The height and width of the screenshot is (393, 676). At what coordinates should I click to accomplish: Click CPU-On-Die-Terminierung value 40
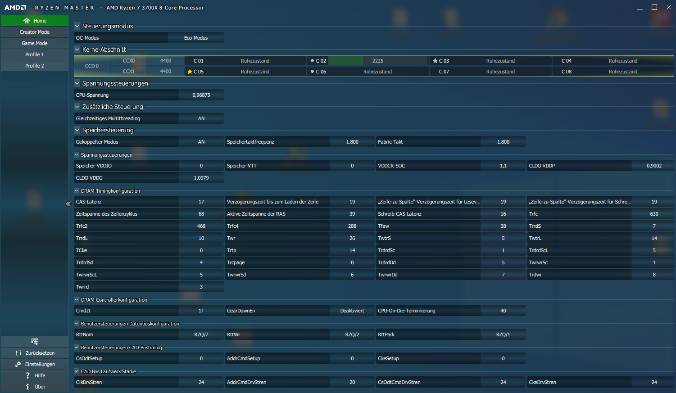(503, 311)
